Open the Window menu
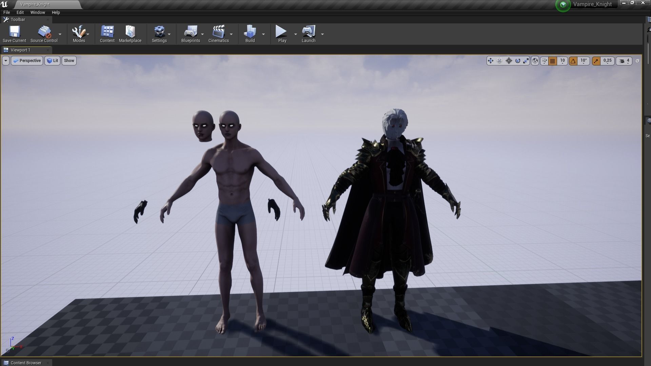The height and width of the screenshot is (366, 651). (x=38, y=13)
